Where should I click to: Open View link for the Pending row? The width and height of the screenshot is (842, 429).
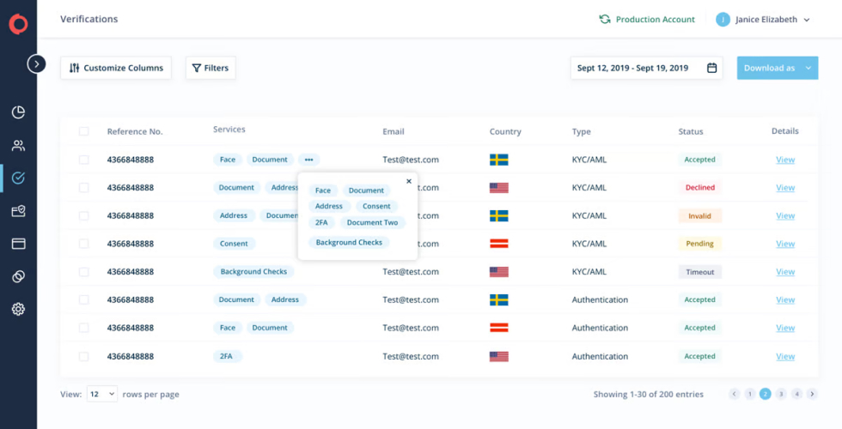(785, 244)
